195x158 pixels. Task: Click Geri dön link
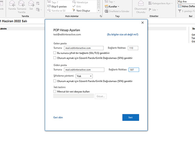point(58,117)
